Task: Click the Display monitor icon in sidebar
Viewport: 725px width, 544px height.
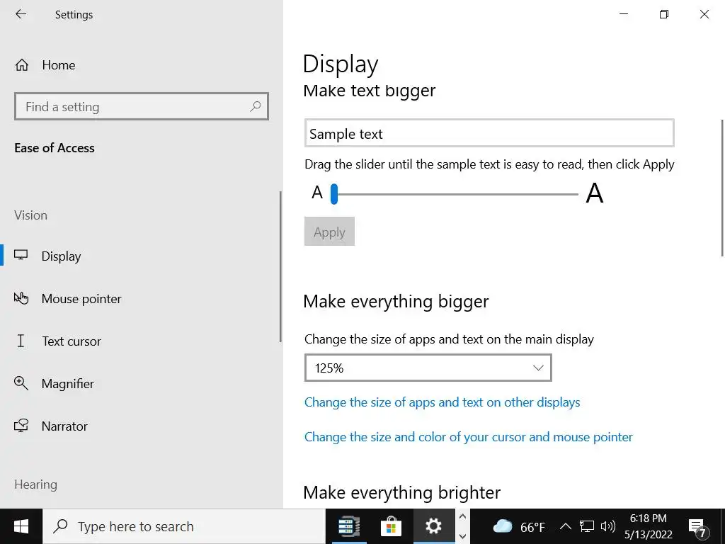Action: click(x=21, y=255)
